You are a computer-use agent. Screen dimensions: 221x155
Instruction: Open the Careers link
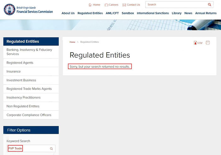click(x=111, y=5)
